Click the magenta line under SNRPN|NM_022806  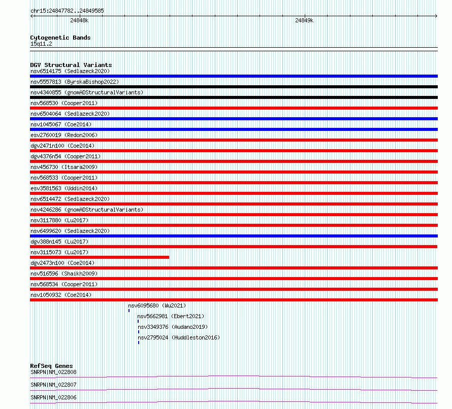(x=234, y=402)
